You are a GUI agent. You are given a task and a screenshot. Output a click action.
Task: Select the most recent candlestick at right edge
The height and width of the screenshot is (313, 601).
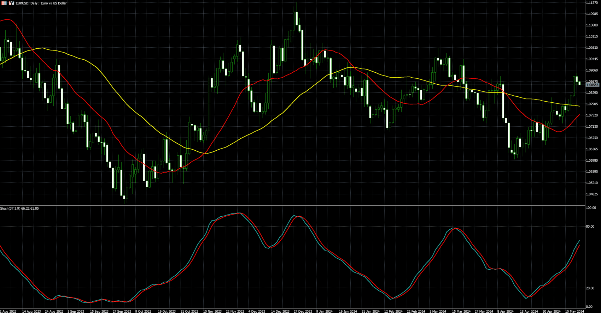click(x=579, y=83)
